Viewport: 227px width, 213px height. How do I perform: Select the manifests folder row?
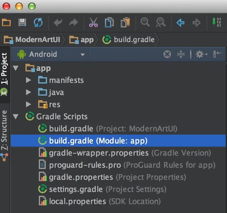pos(118,80)
